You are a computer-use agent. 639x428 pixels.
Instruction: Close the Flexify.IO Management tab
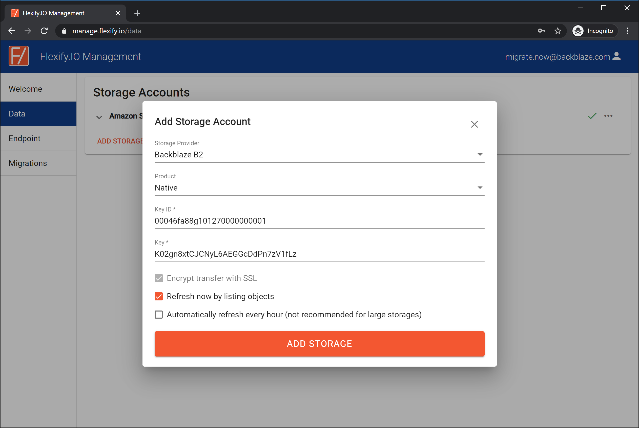pyautogui.click(x=118, y=13)
